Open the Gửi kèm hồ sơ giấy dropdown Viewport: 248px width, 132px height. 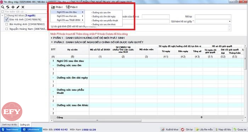point(230,22)
